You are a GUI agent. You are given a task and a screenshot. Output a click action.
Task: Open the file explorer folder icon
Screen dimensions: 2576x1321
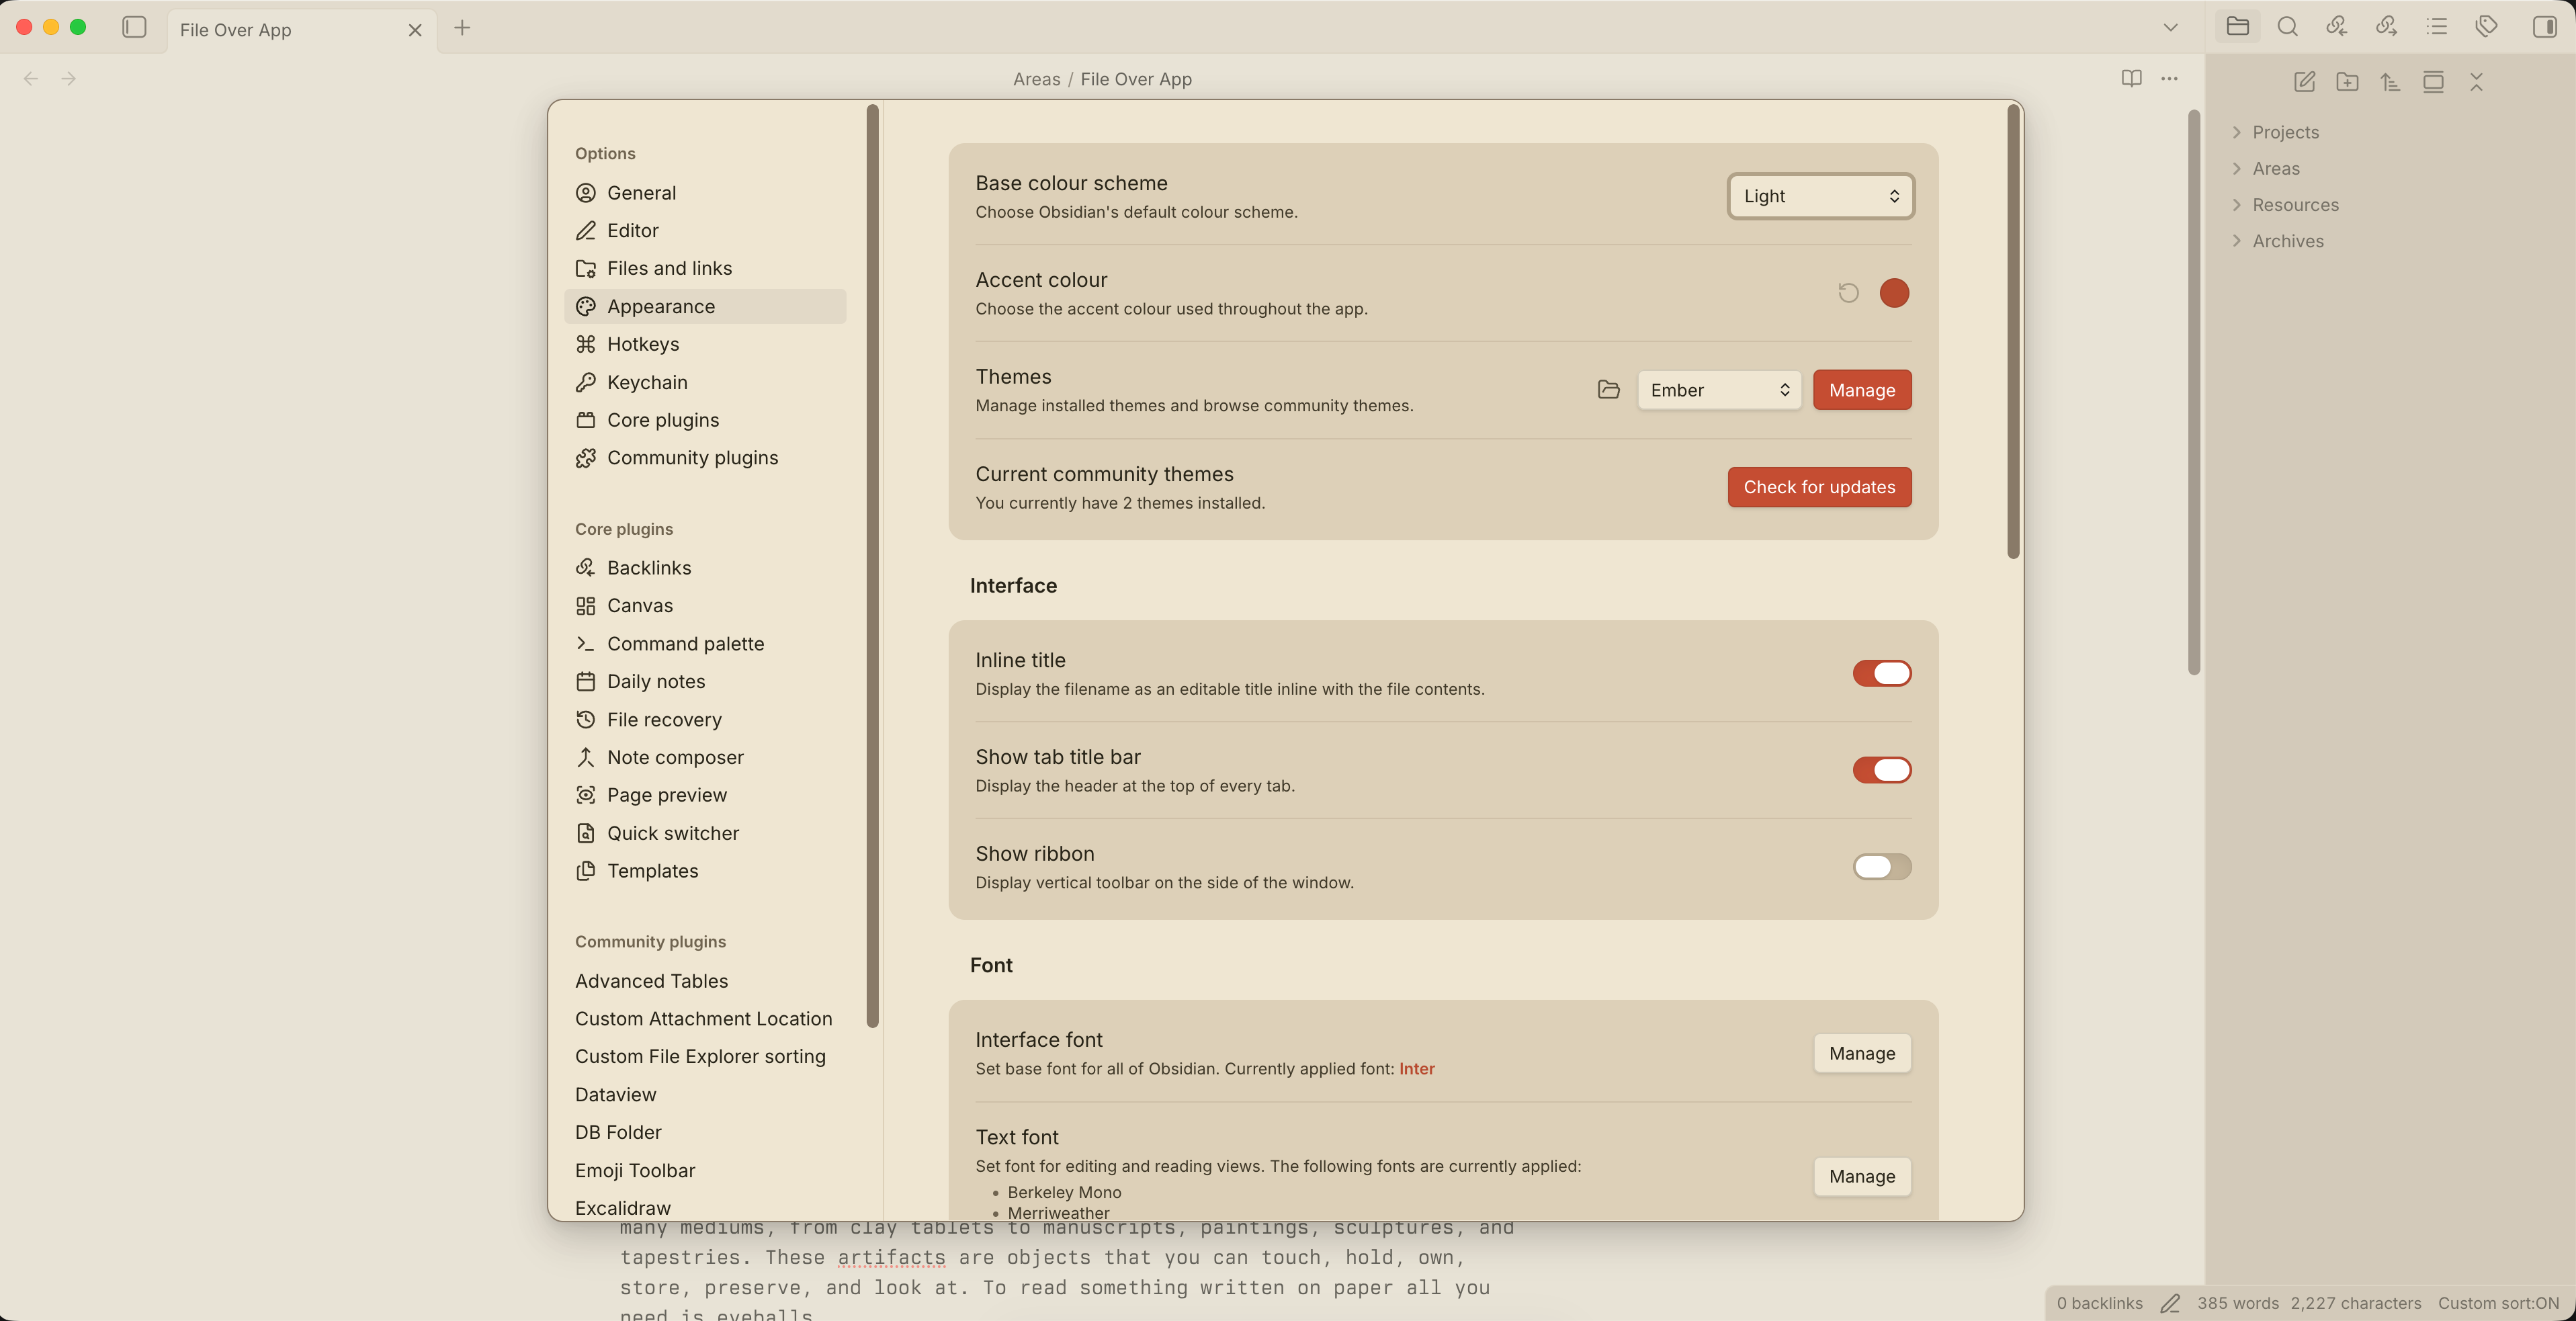[x=2237, y=27]
